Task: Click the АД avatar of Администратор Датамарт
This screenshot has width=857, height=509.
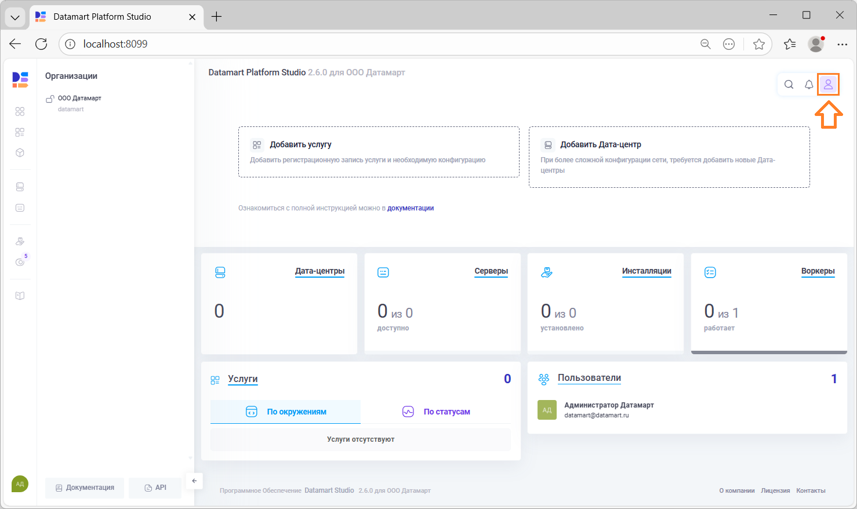Action: pos(547,410)
